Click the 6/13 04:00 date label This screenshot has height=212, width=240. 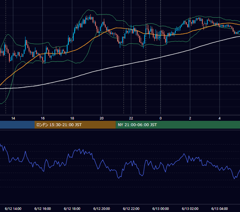pos(220,208)
